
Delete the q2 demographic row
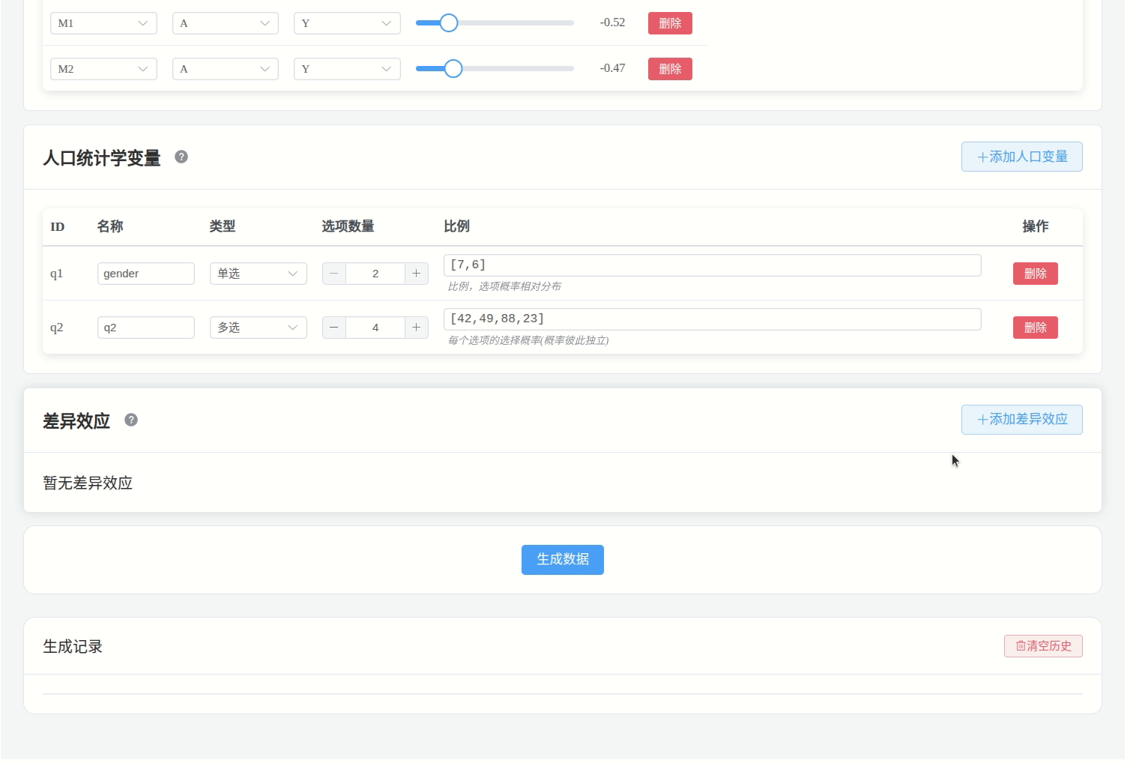coord(1035,327)
